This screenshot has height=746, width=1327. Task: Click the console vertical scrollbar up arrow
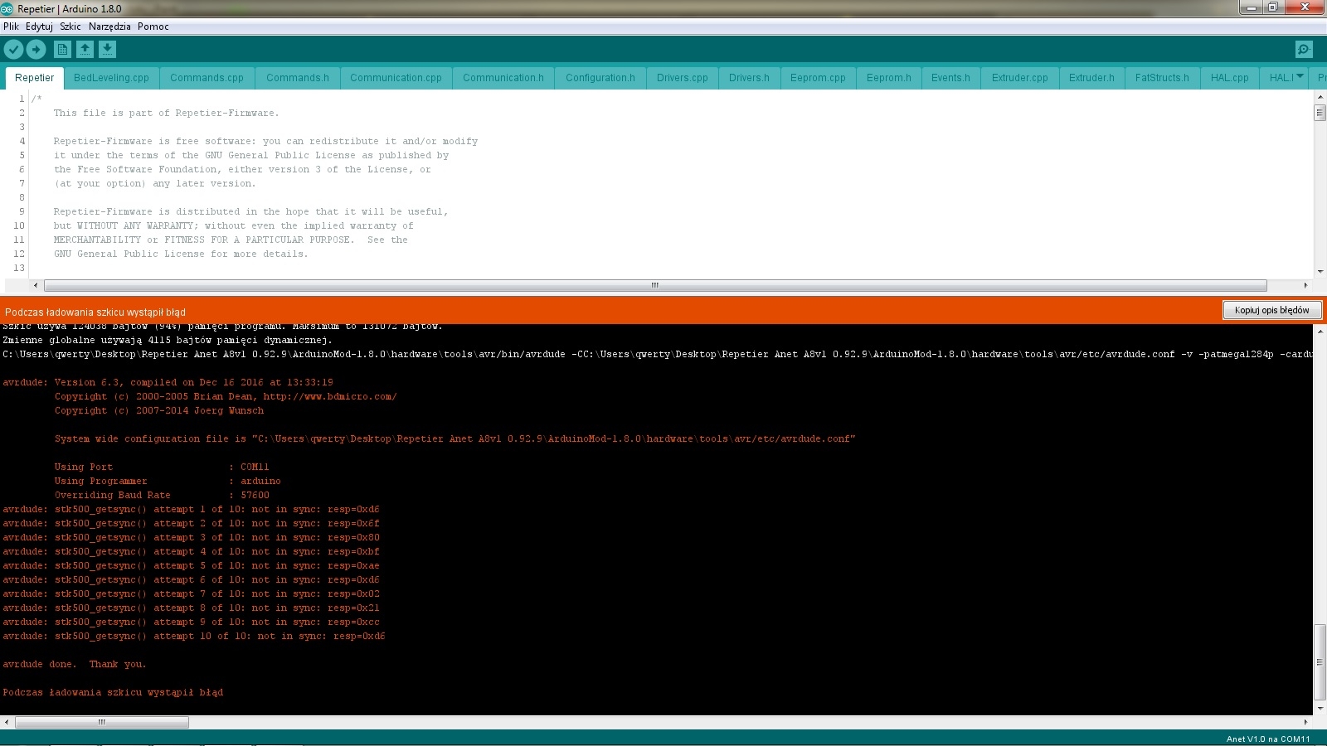pos(1320,332)
